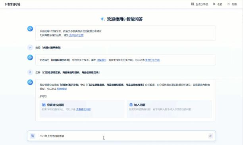Submit the question with the enter arrow button
The height and width of the screenshot is (145, 243).
pos(210,136)
